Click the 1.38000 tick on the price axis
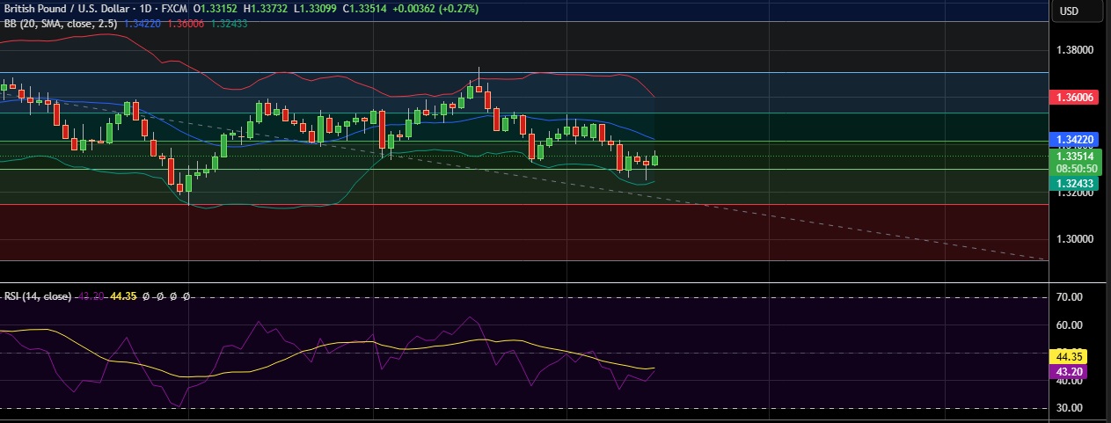1111x423 pixels. [1076, 50]
